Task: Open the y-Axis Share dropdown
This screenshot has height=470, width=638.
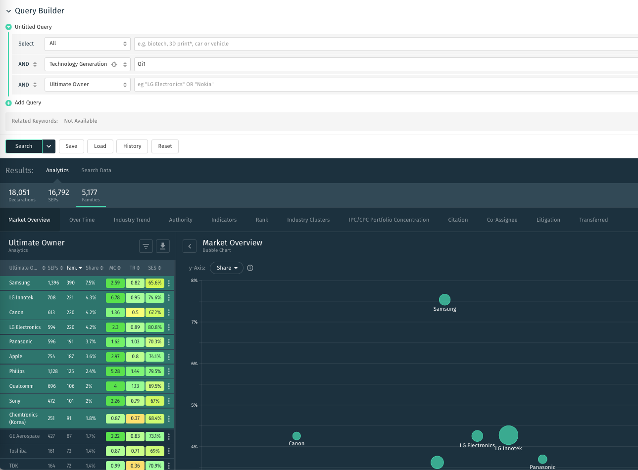Action: pos(227,268)
